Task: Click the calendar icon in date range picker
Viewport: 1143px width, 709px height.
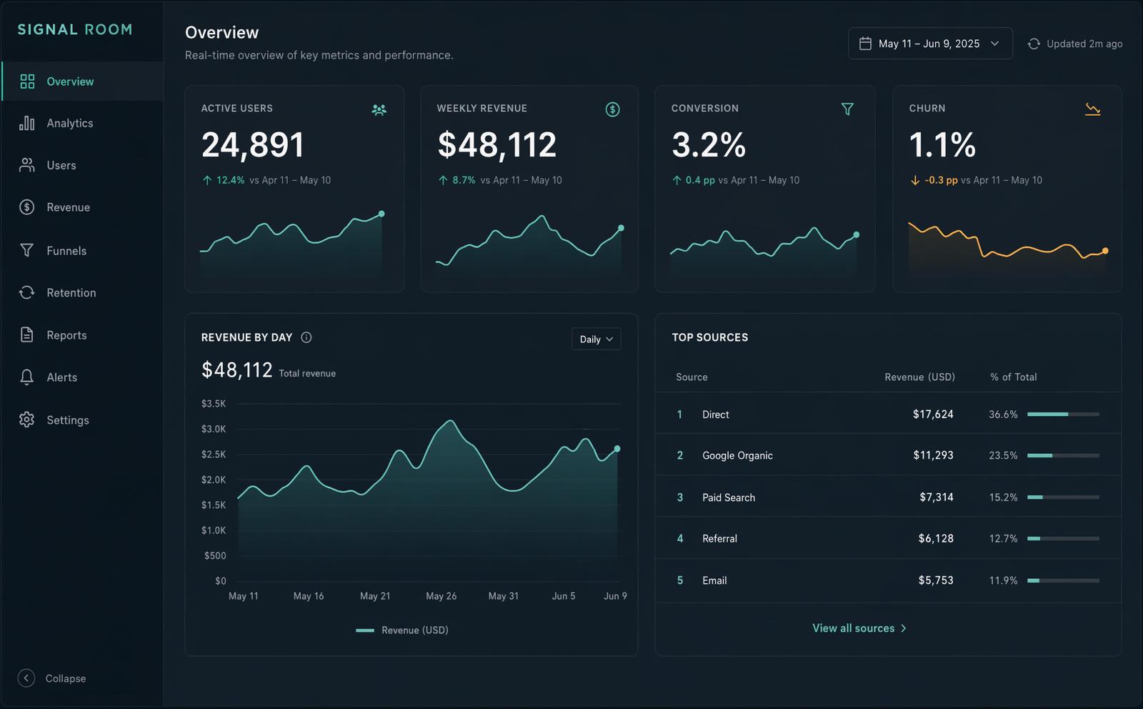Action: point(865,44)
